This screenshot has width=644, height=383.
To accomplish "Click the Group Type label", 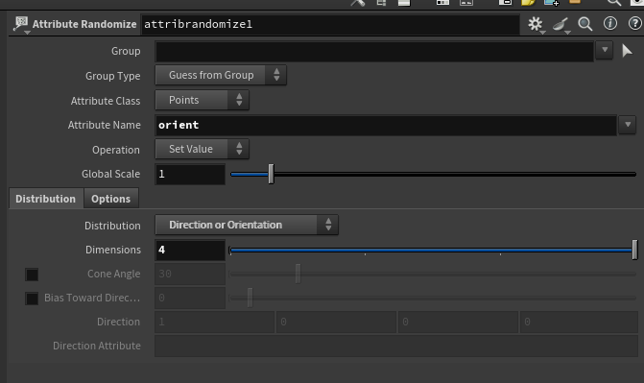I will pyautogui.click(x=113, y=76).
